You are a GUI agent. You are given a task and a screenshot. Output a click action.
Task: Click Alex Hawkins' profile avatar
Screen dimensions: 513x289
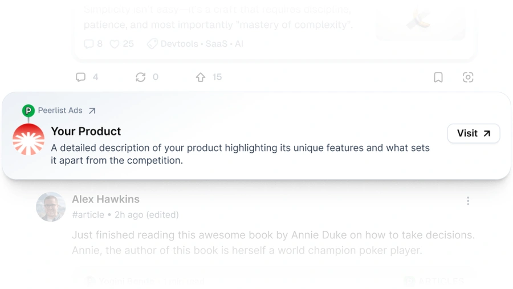point(51,206)
